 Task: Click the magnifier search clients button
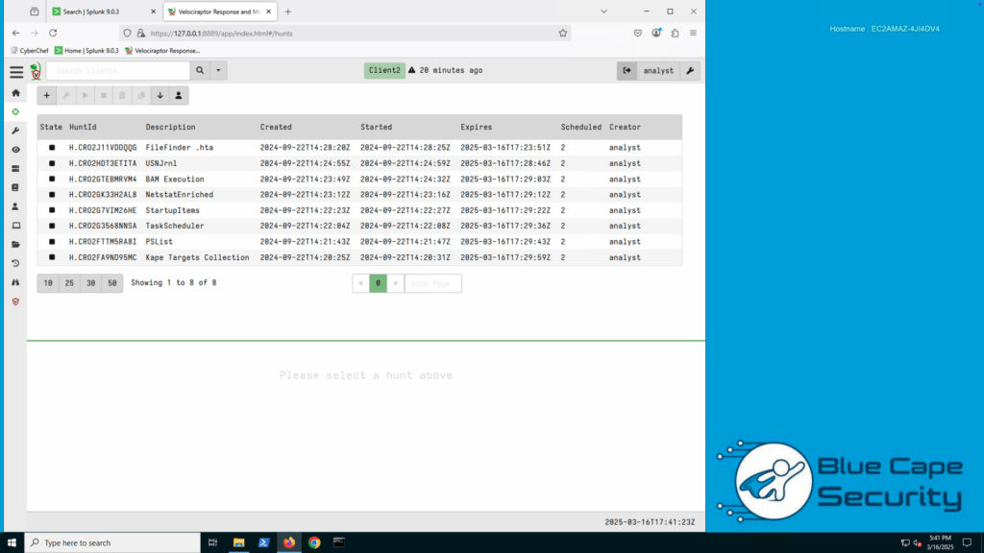[x=200, y=71]
